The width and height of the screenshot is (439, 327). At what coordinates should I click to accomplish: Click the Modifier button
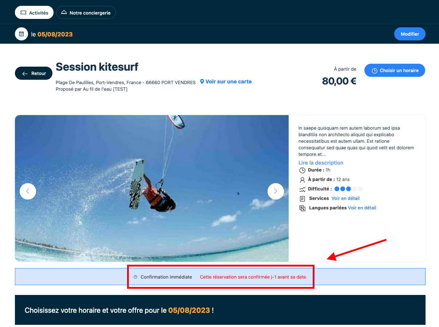point(410,34)
